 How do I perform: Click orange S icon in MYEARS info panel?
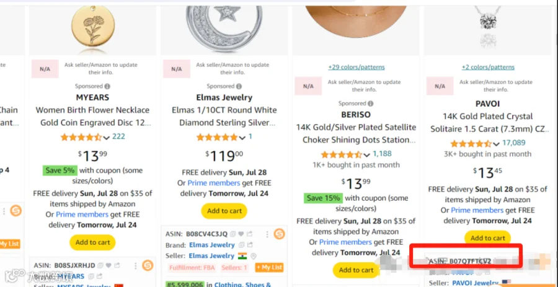(x=148, y=265)
